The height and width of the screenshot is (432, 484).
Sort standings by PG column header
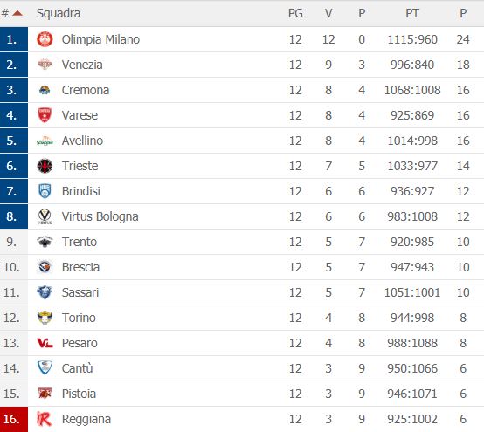point(295,13)
